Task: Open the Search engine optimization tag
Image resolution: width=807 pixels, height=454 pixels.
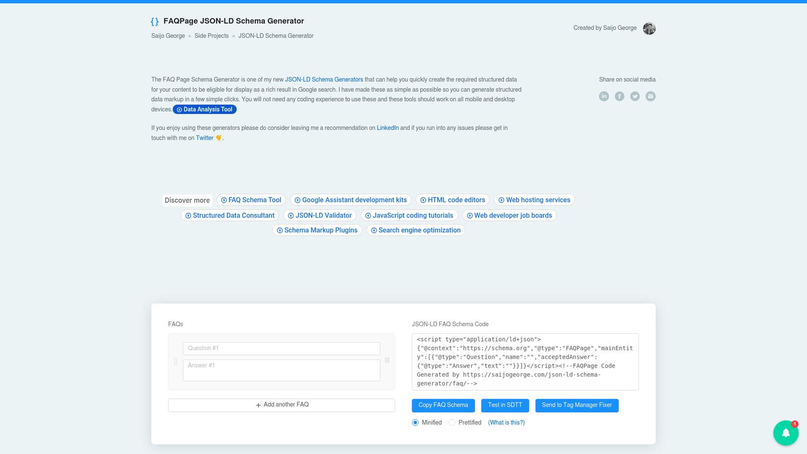Action: click(x=416, y=230)
